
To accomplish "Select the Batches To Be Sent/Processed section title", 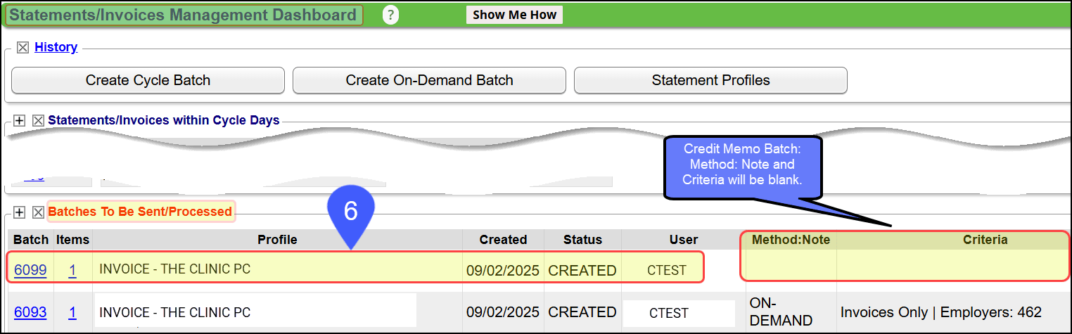I will point(141,212).
